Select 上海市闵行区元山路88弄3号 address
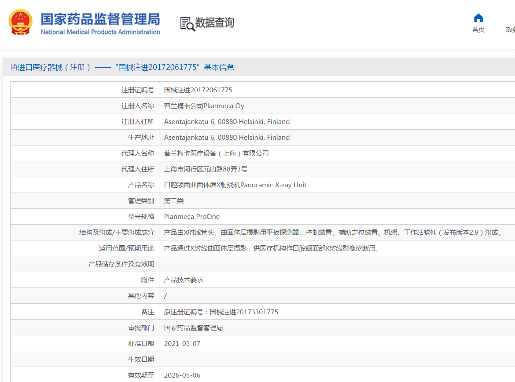 click(x=206, y=169)
